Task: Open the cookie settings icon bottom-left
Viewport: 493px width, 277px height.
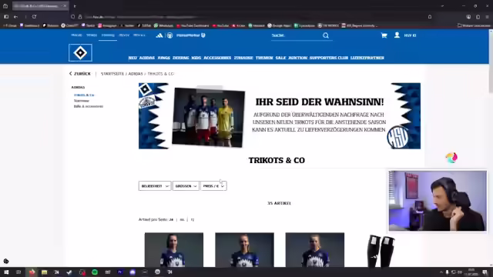Action: pos(6,261)
